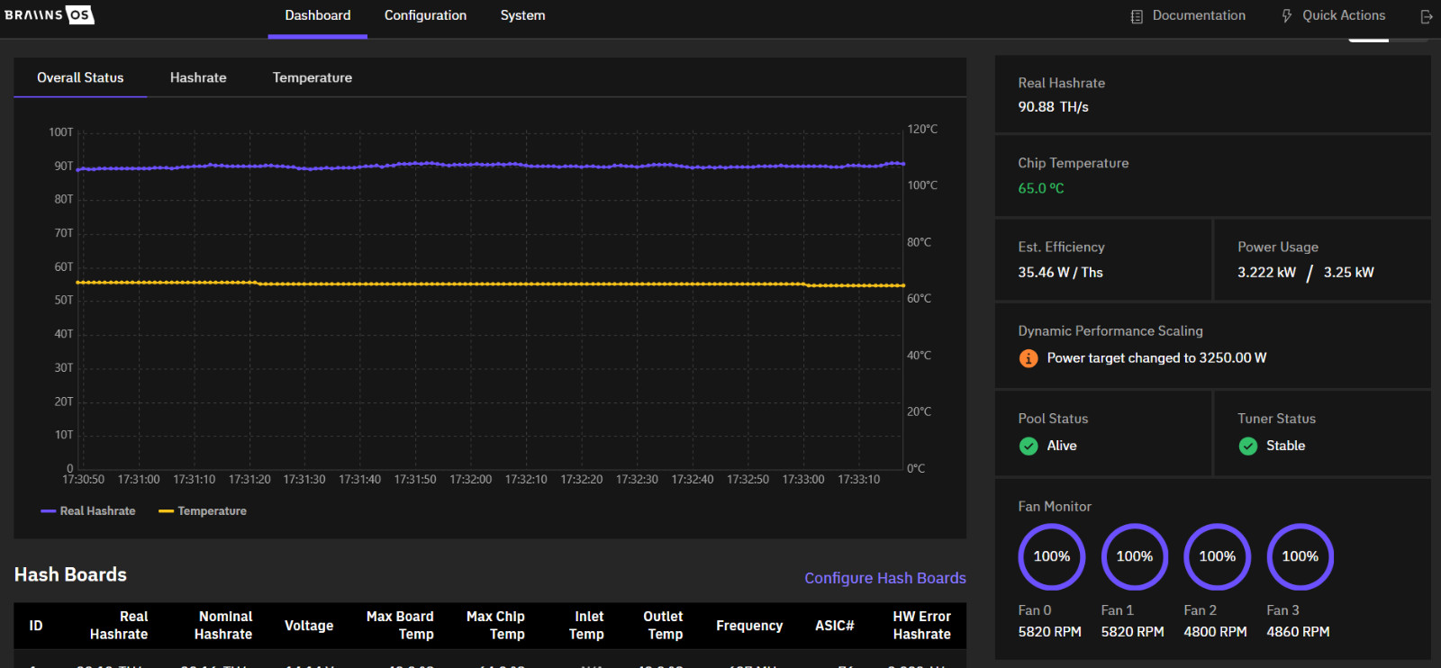1441x668 pixels.
Task: Click the green Stable tuner status checkmark
Action: [1248, 446]
